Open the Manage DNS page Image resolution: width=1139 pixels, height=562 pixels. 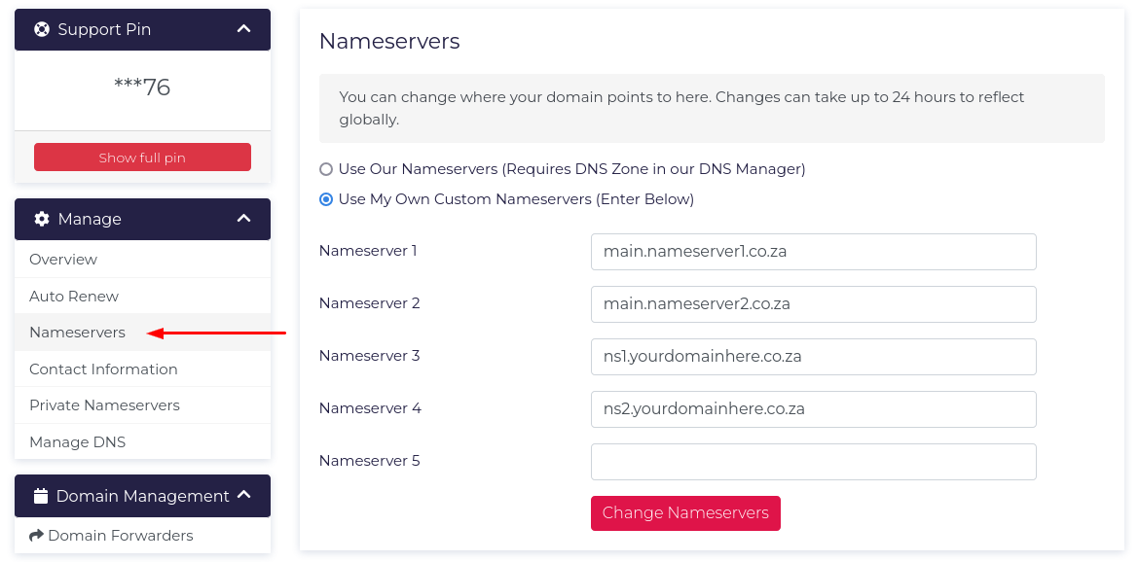click(77, 442)
